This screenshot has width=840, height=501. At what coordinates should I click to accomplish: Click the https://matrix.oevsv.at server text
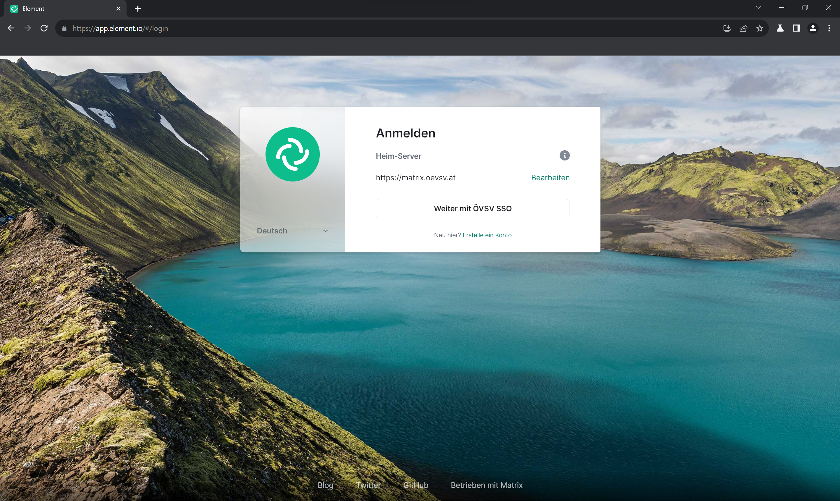click(x=415, y=178)
